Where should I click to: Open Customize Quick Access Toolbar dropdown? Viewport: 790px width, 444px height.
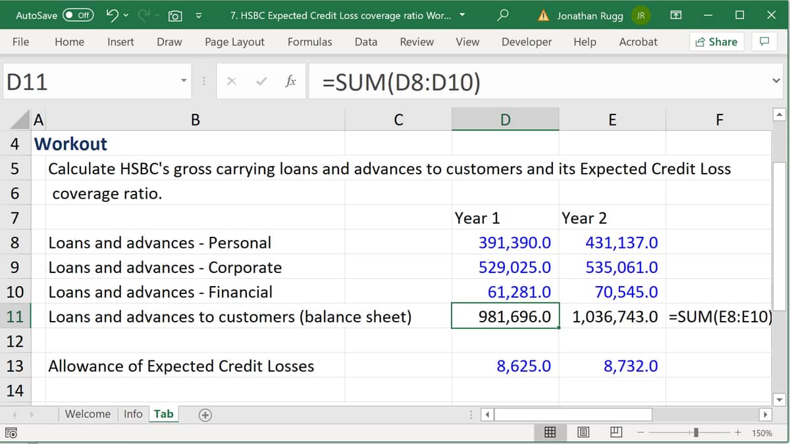[x=198, y=15]
